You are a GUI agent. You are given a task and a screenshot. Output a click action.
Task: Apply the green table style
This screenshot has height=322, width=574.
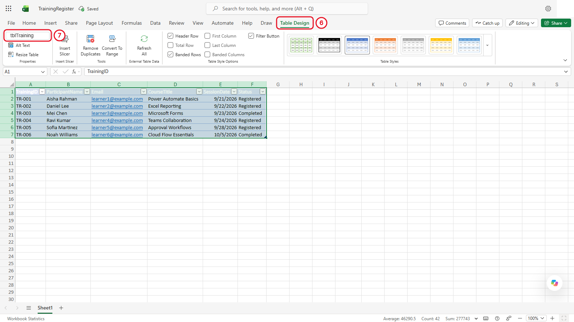(x=301, y=45)
